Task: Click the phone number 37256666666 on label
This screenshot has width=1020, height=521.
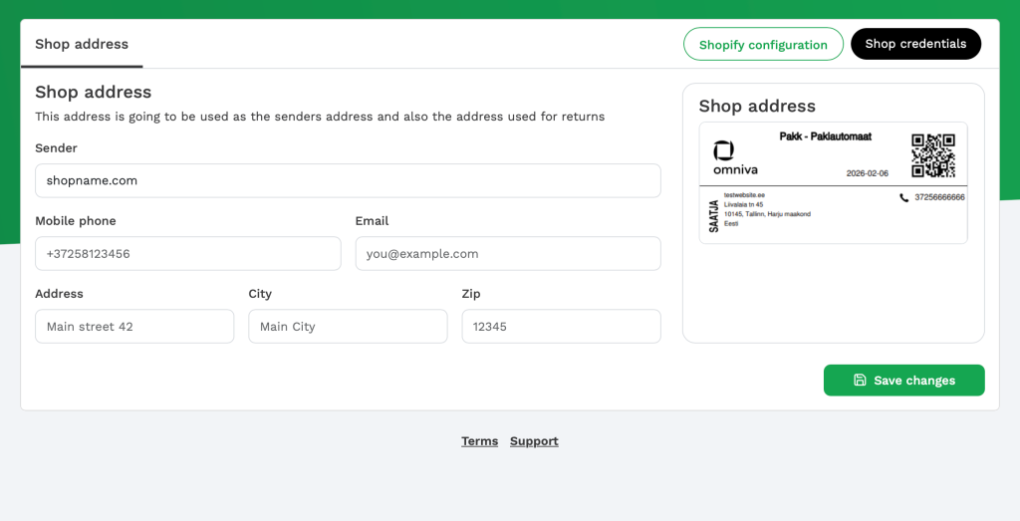Action: tap(939, 198)
